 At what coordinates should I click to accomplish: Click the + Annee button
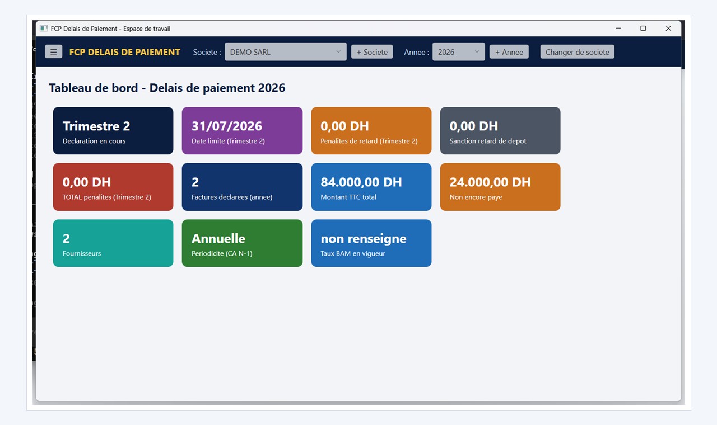[509, 52]
